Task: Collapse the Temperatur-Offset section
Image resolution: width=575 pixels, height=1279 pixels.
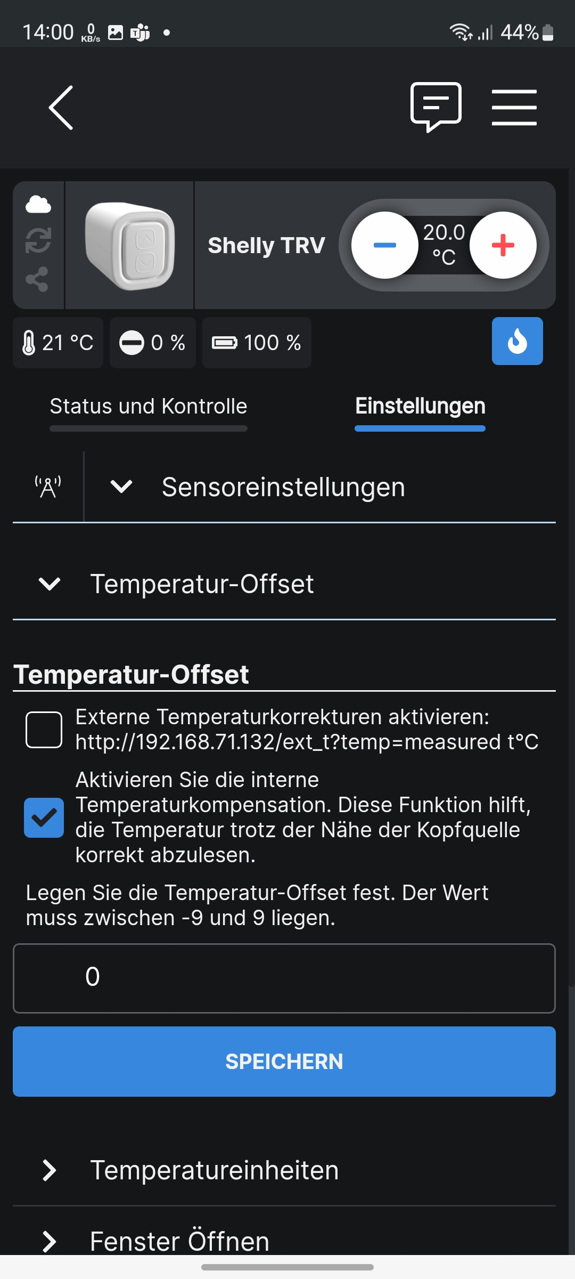Action: [50, 584]
